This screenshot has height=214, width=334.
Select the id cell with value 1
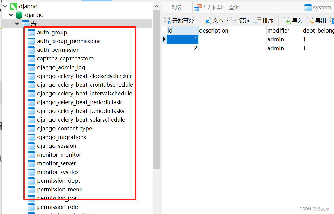click(182, 39)
